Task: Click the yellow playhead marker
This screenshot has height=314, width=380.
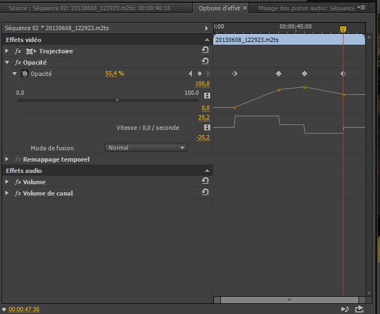Action: click(x=343, y=29)
